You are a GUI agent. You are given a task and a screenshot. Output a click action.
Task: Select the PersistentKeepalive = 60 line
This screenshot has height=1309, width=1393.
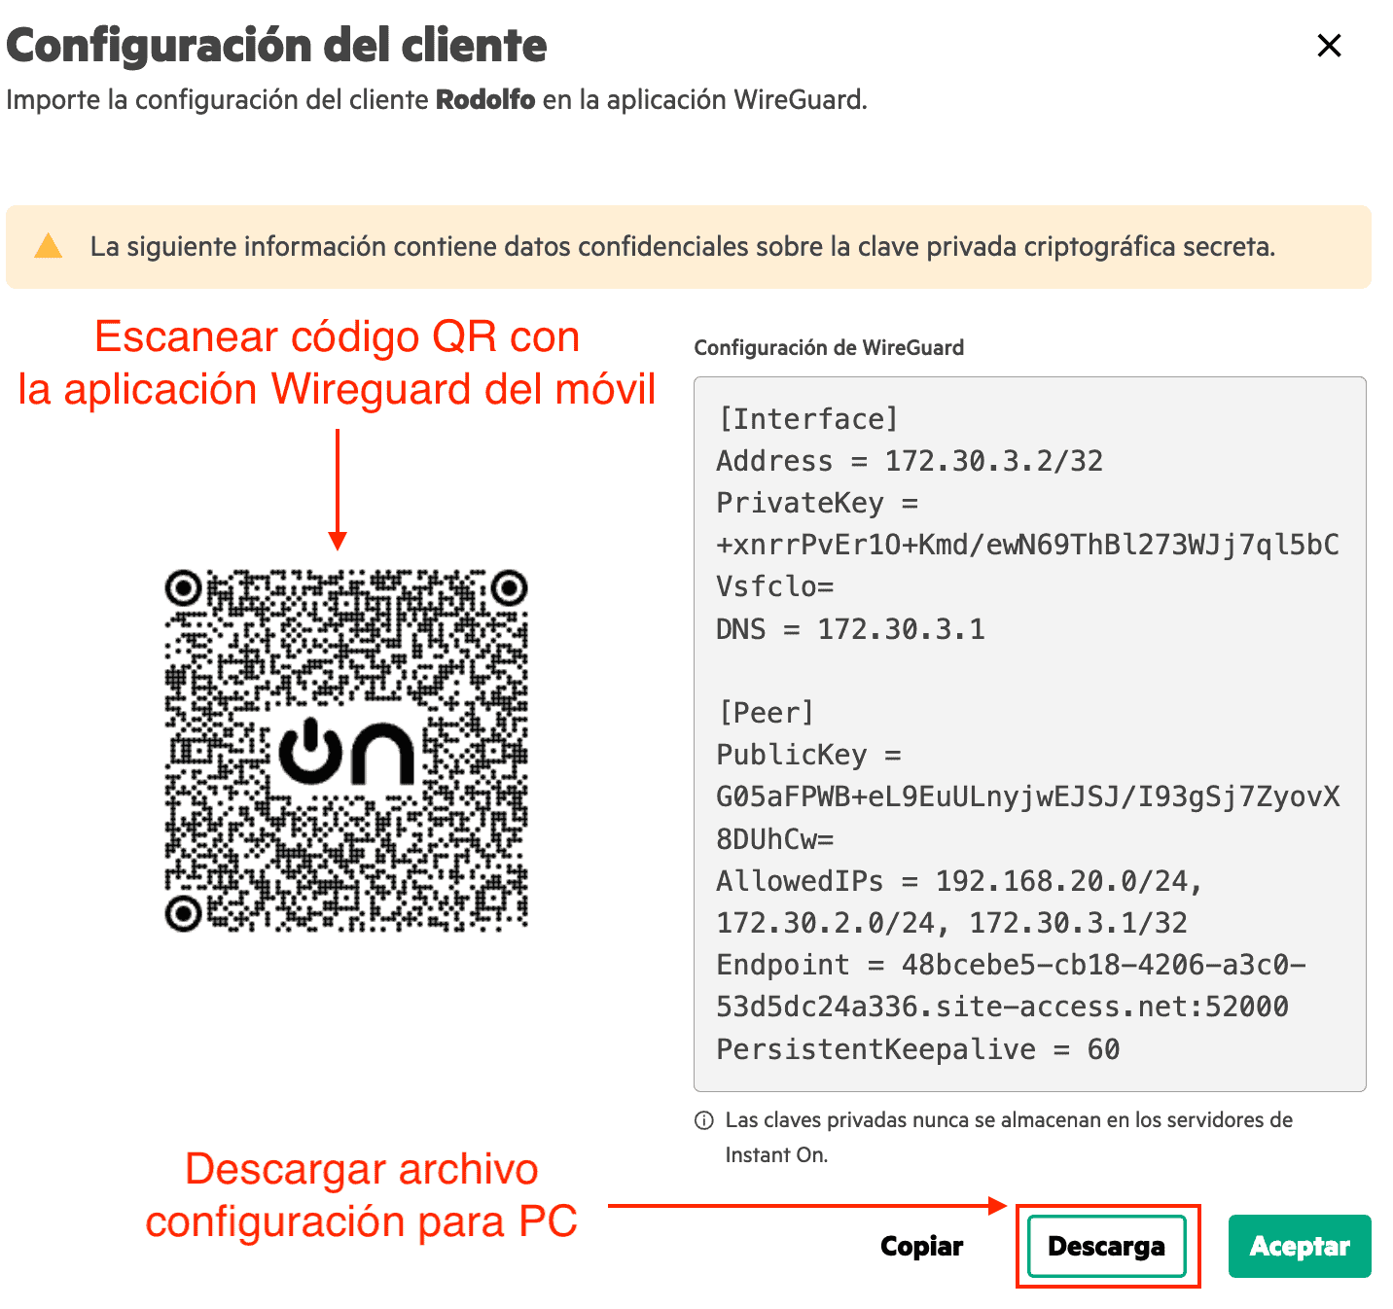tap(917, 1049)
